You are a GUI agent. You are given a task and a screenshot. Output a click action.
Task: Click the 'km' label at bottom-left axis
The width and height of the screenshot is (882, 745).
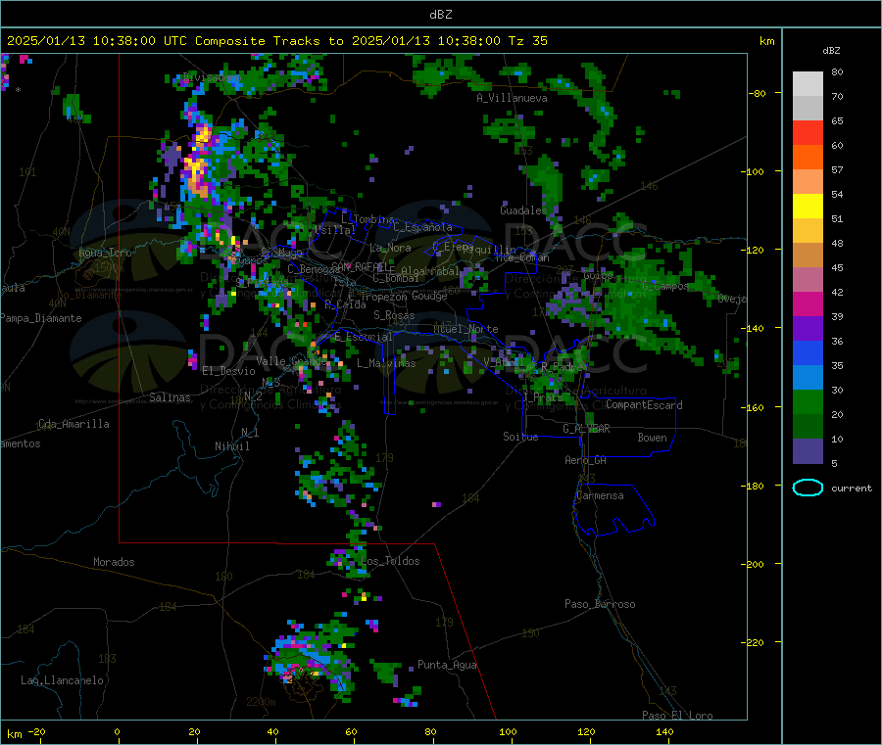click(15, 734)
